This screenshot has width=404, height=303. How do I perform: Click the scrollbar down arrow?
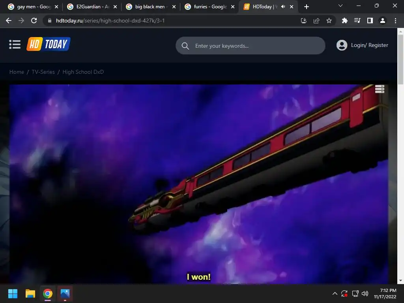pyautogui.click(x=400, y=281)
